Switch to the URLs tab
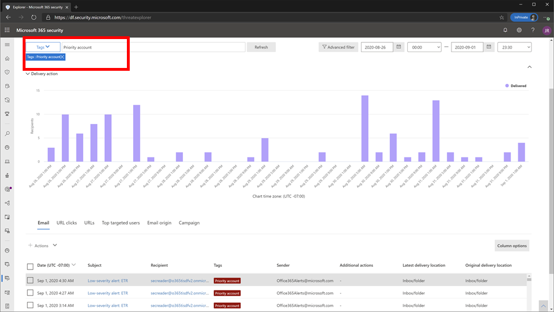 pyautogui.click(x=90, y=223)
